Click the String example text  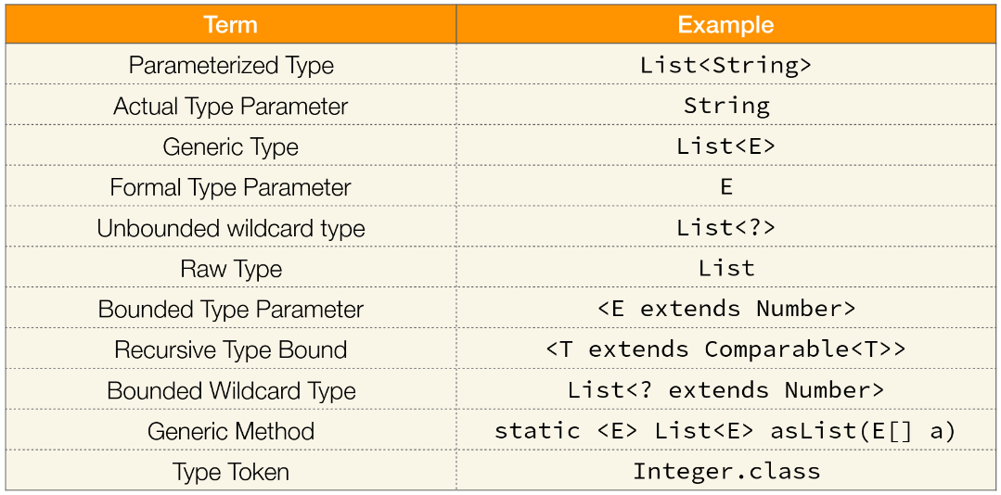tap(726, 106)
